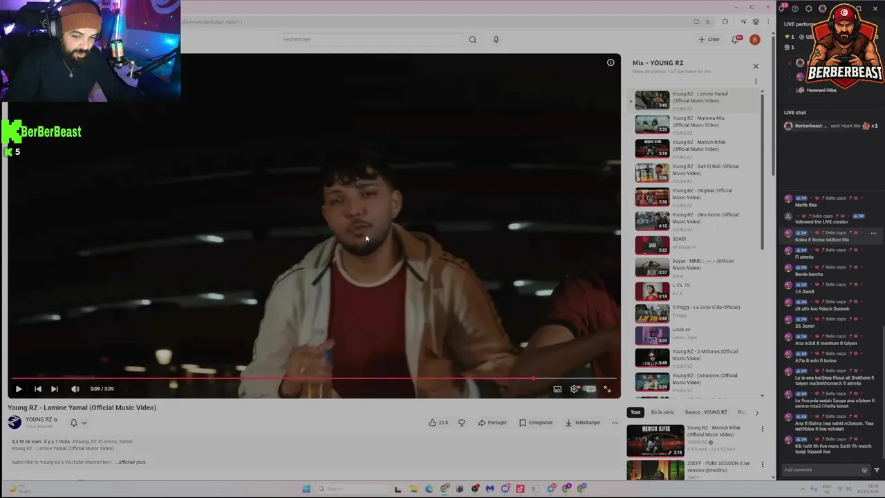Skip to the previous video in the player

pos(38,389)
